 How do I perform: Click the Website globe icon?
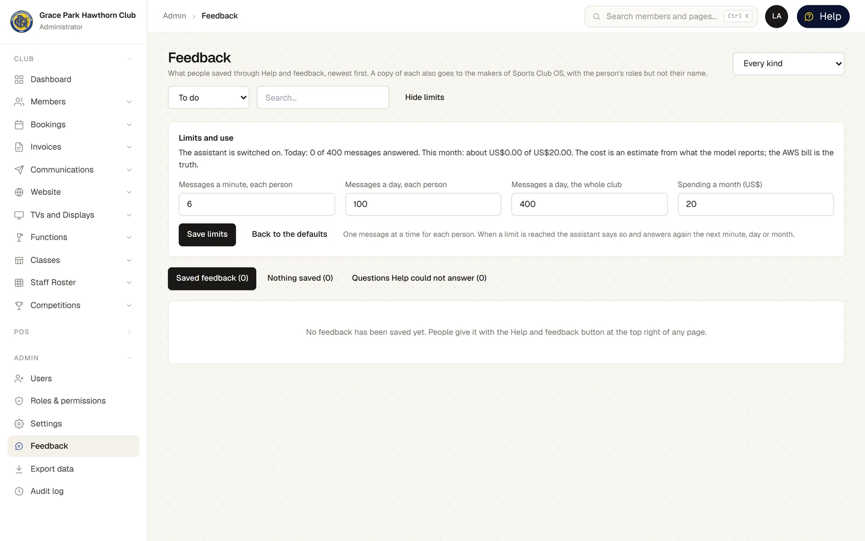[19, 192]
